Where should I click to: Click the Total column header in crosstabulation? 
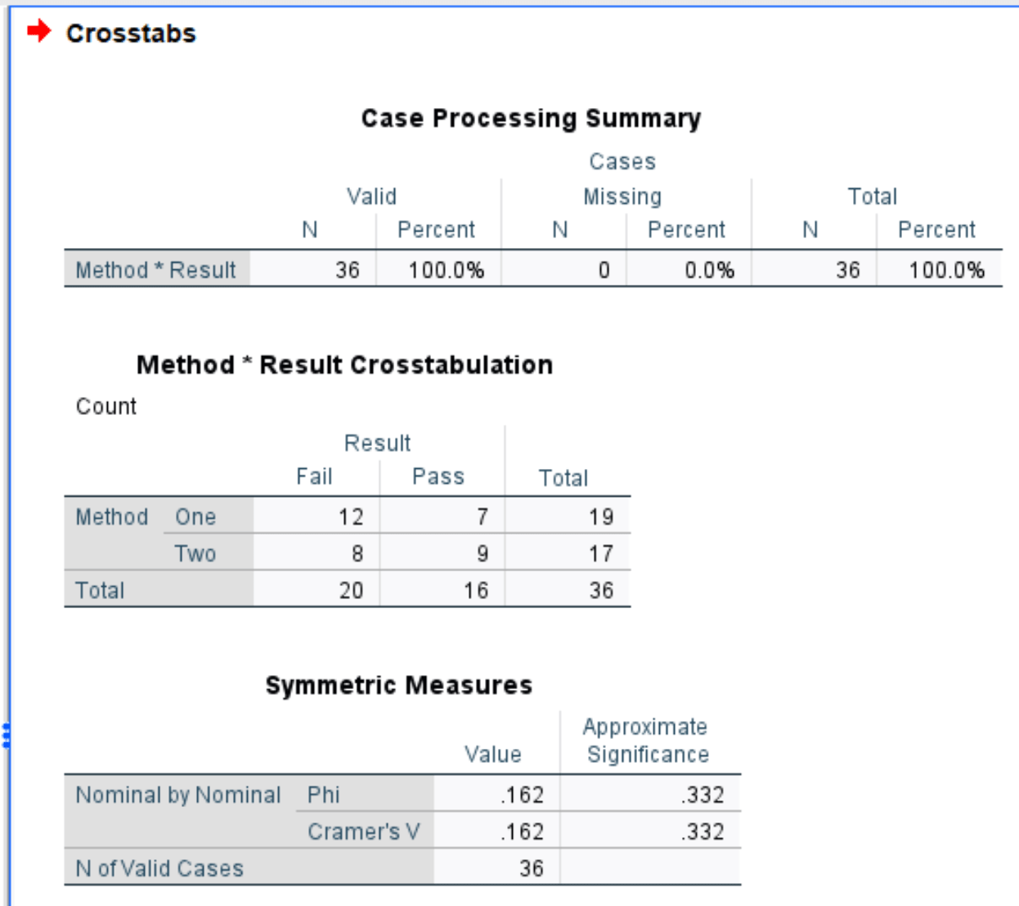(x=563, y=478)
